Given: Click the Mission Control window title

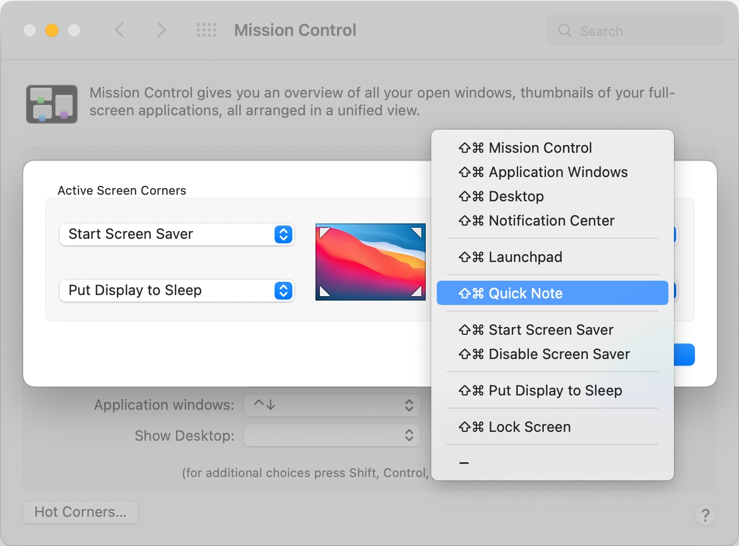Looking at the screenshot, I should (296, 30).
